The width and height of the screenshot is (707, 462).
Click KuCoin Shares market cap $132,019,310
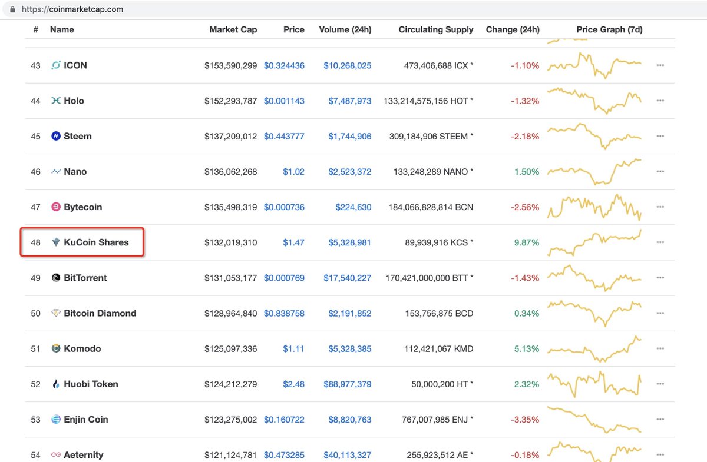[x=231, y=242]
